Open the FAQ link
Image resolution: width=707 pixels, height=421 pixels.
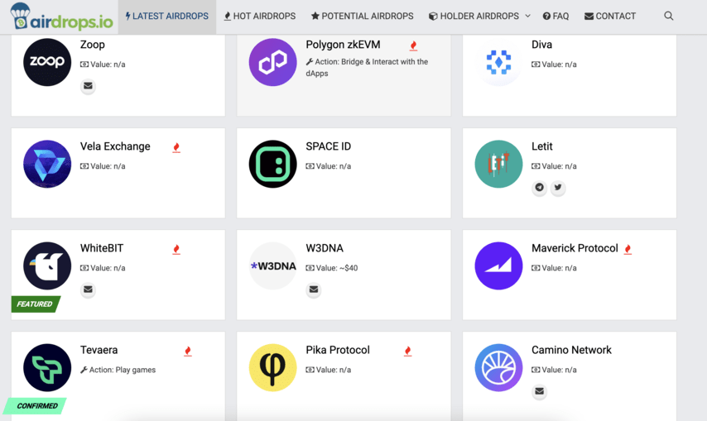click(x=555, y=17)
